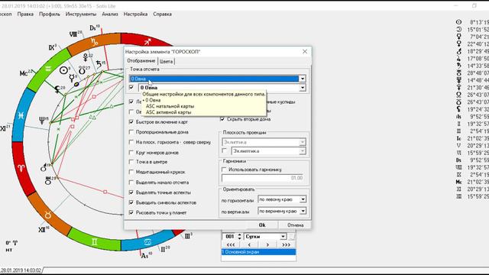
Task: Click the Lilith symbol in the positions list
Action: pyautogui.click(x=458, y=109)
